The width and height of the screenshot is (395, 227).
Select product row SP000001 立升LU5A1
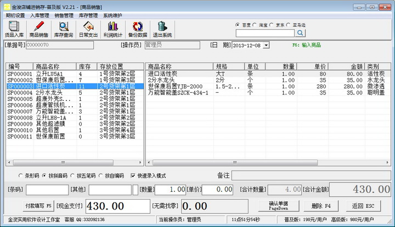75,74
